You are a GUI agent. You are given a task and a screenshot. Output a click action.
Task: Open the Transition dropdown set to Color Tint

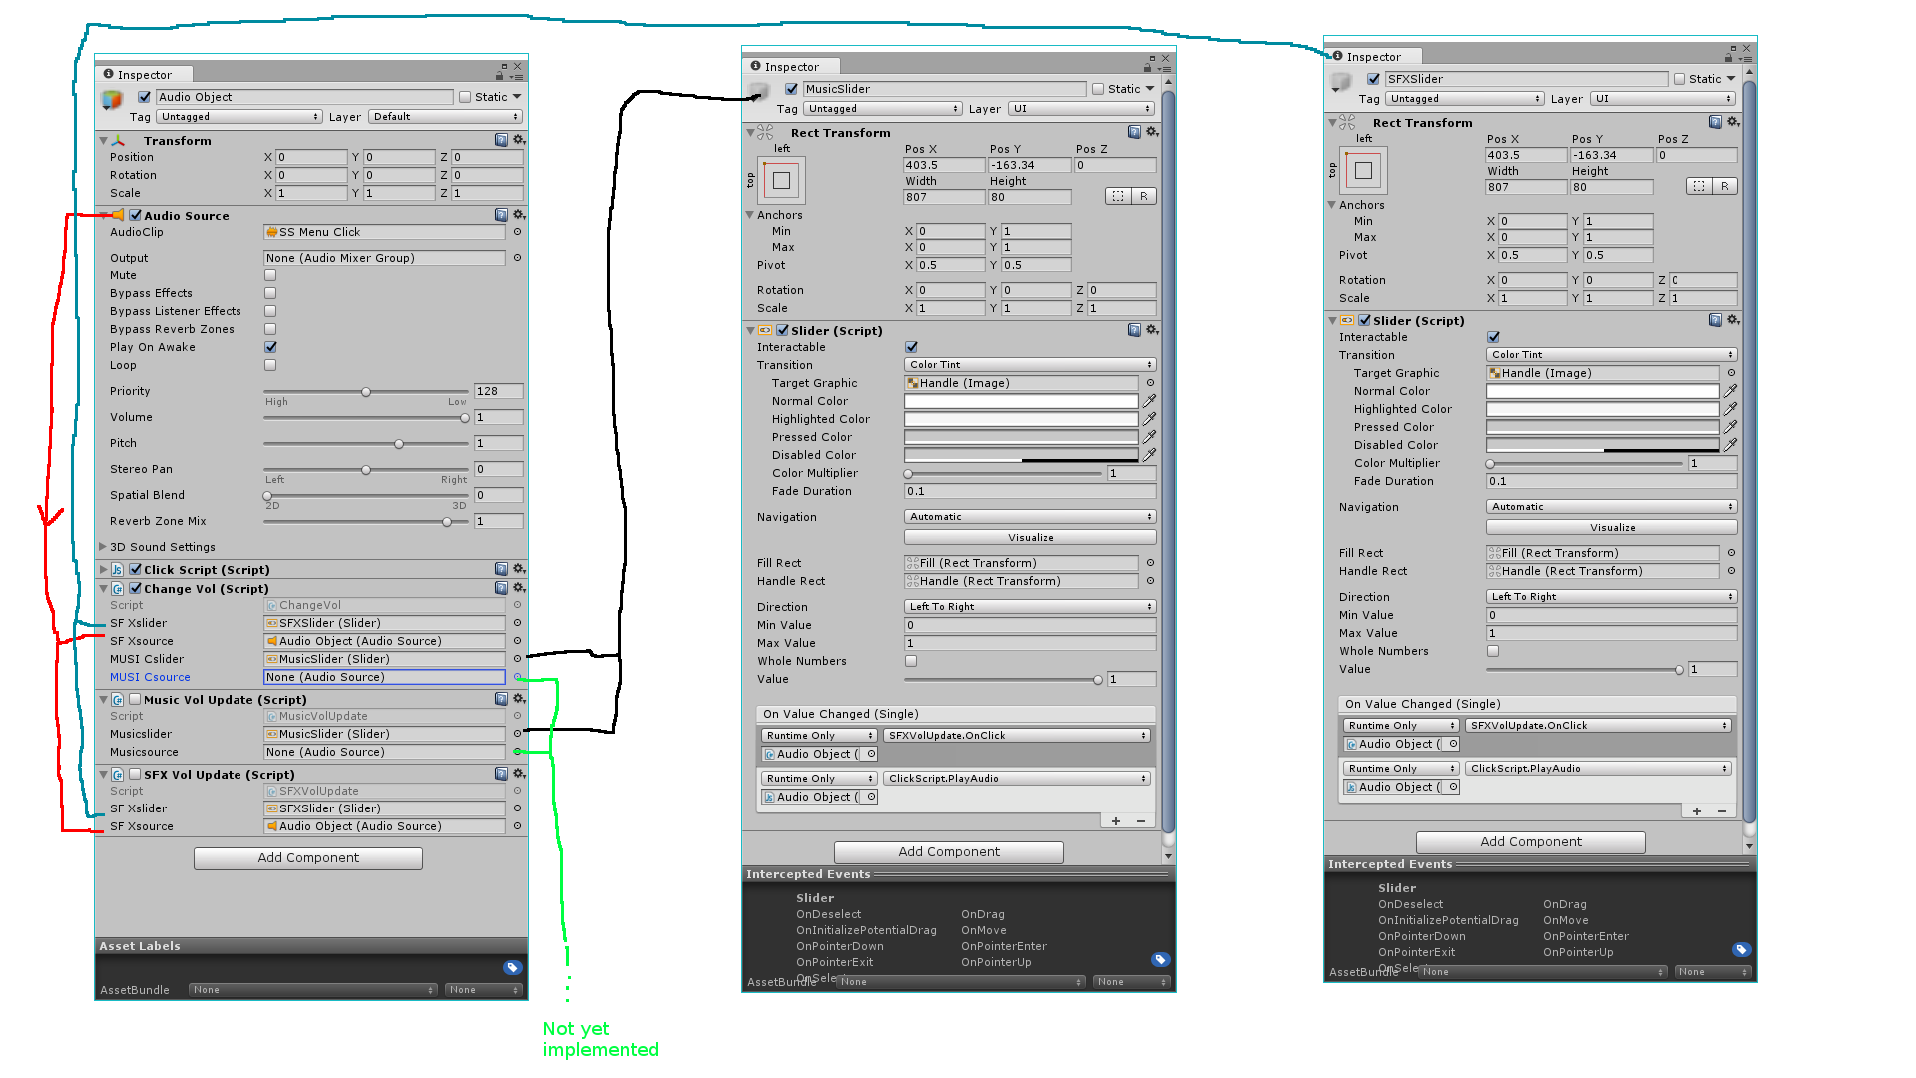(1029, 364)
